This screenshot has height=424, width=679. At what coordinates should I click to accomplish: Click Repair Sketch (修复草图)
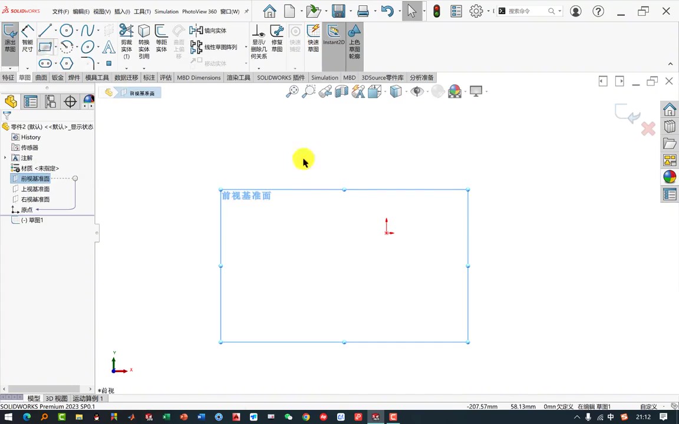[x=276, y=38]
